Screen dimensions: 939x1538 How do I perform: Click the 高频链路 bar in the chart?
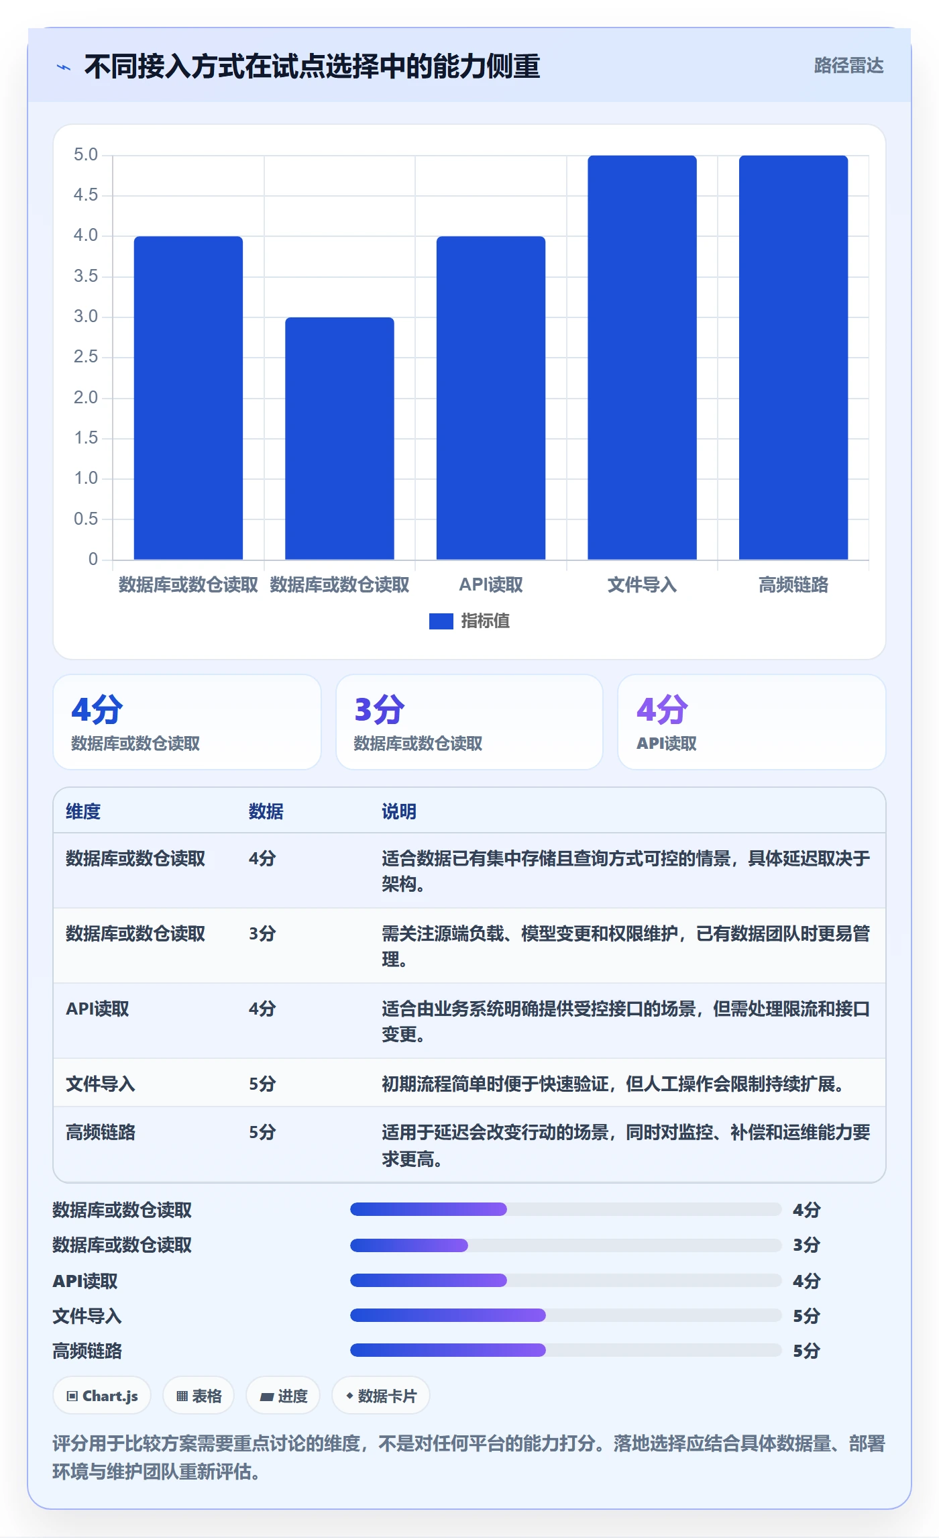point(793,358)
